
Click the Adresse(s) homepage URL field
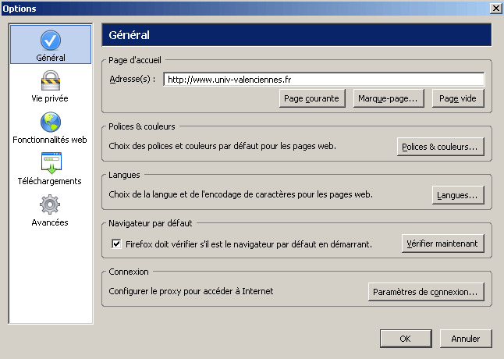tap(324, 79)
